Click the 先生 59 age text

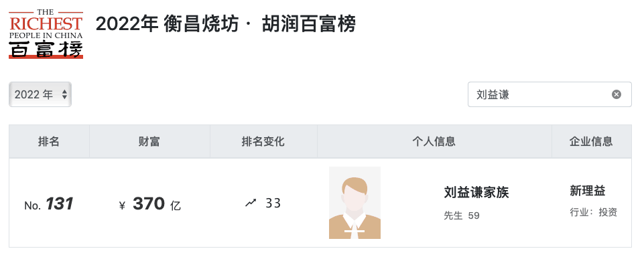pos(462,216)
